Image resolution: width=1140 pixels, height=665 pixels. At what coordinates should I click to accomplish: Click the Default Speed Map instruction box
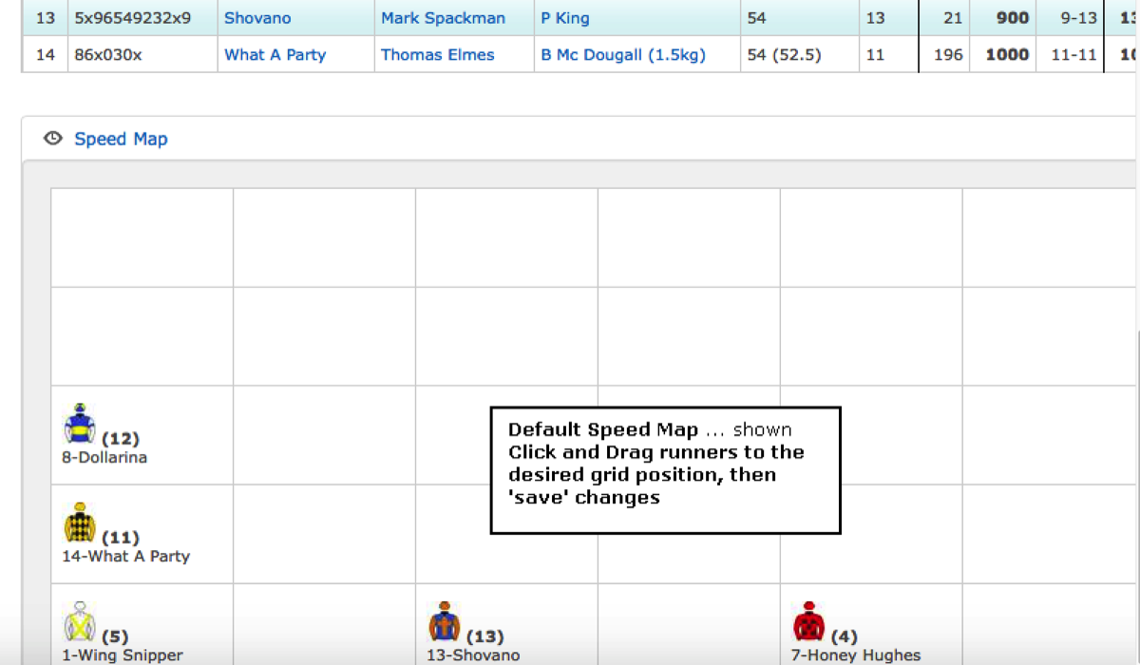pyautogui.click(x=665, y=470)
